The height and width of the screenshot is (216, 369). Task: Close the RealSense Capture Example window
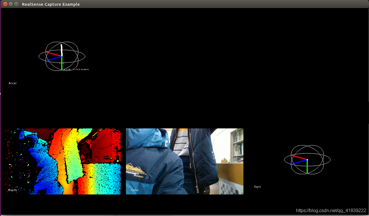5,4
